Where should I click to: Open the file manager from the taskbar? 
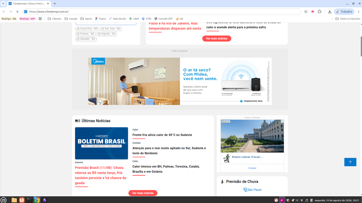pyautogui.click(x=14, y=200)
